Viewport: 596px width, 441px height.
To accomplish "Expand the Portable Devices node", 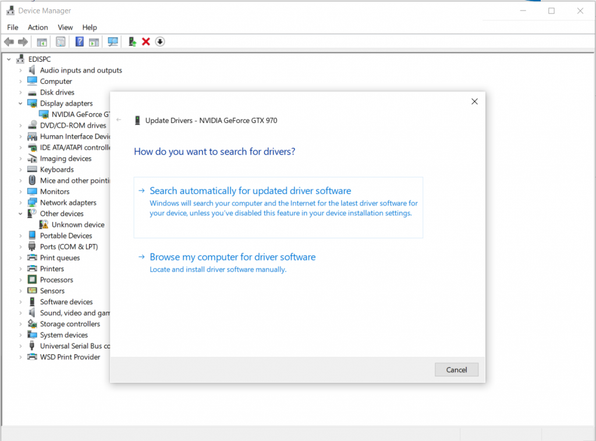I will (20, 236).
